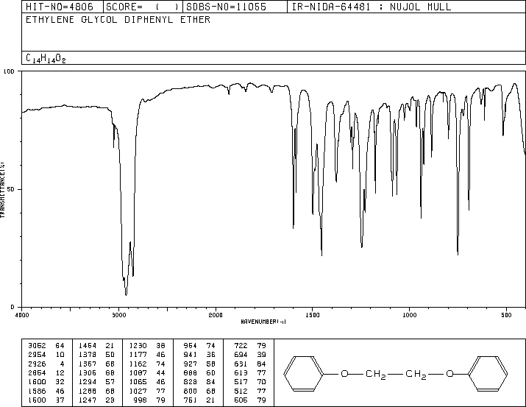526x407 pixels.
Task: Click the 2000 x-axis tick label
Action: tap(216, 315)
